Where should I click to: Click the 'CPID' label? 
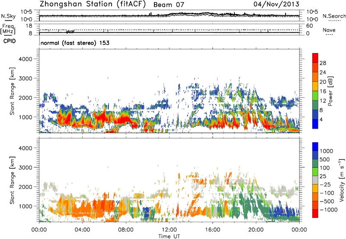10,41
